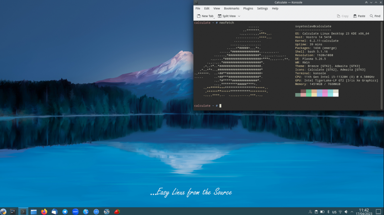The image size is (384, 215).
Task: Open the sliders settings icon in taskbar
Action: [x=13, y=212]
